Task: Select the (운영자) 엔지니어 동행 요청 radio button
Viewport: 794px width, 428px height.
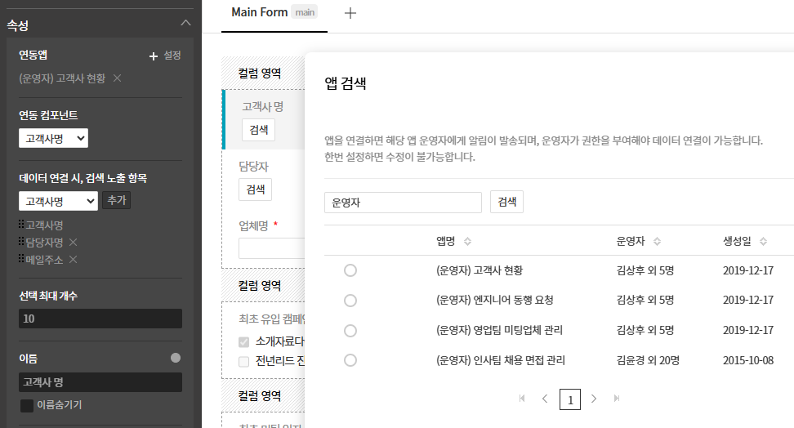Action: coord(350,301)
